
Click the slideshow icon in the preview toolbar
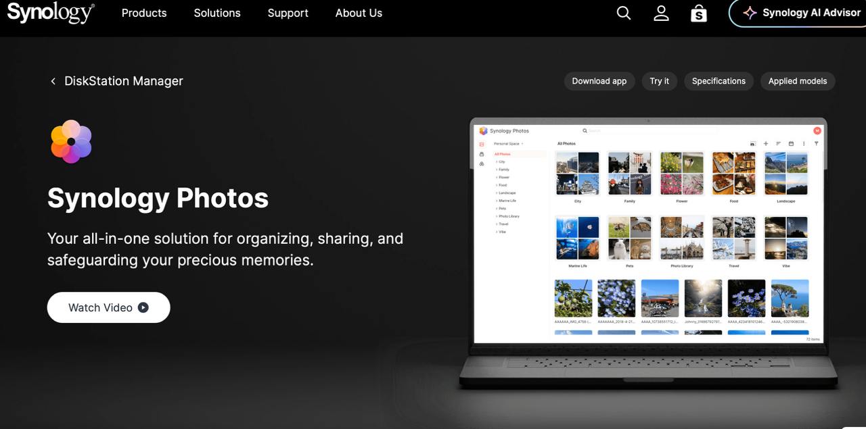pyautogui.click(x=752, y=144)
